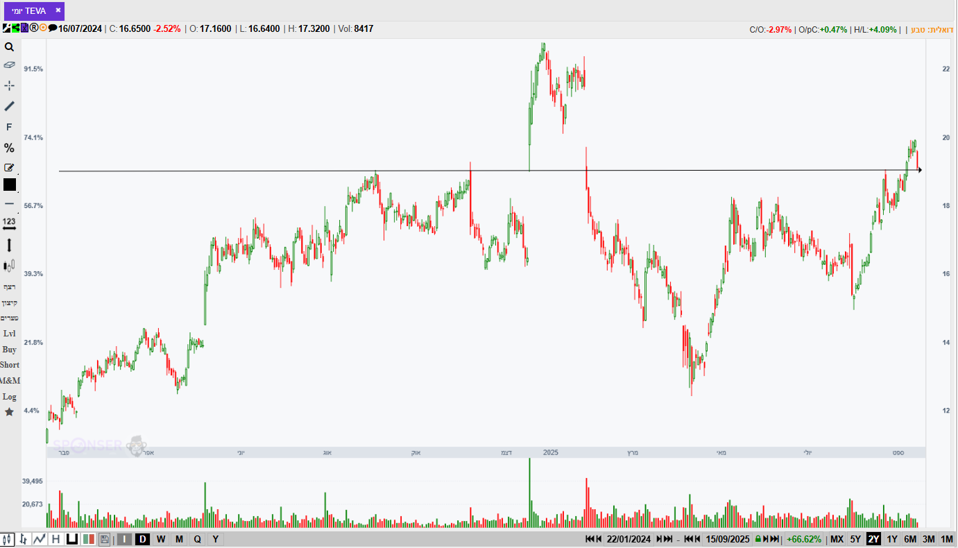Click the +66.62% period change value
This screenshot has height=548, width=958.
pyautogui.click(x=804, y=539)
